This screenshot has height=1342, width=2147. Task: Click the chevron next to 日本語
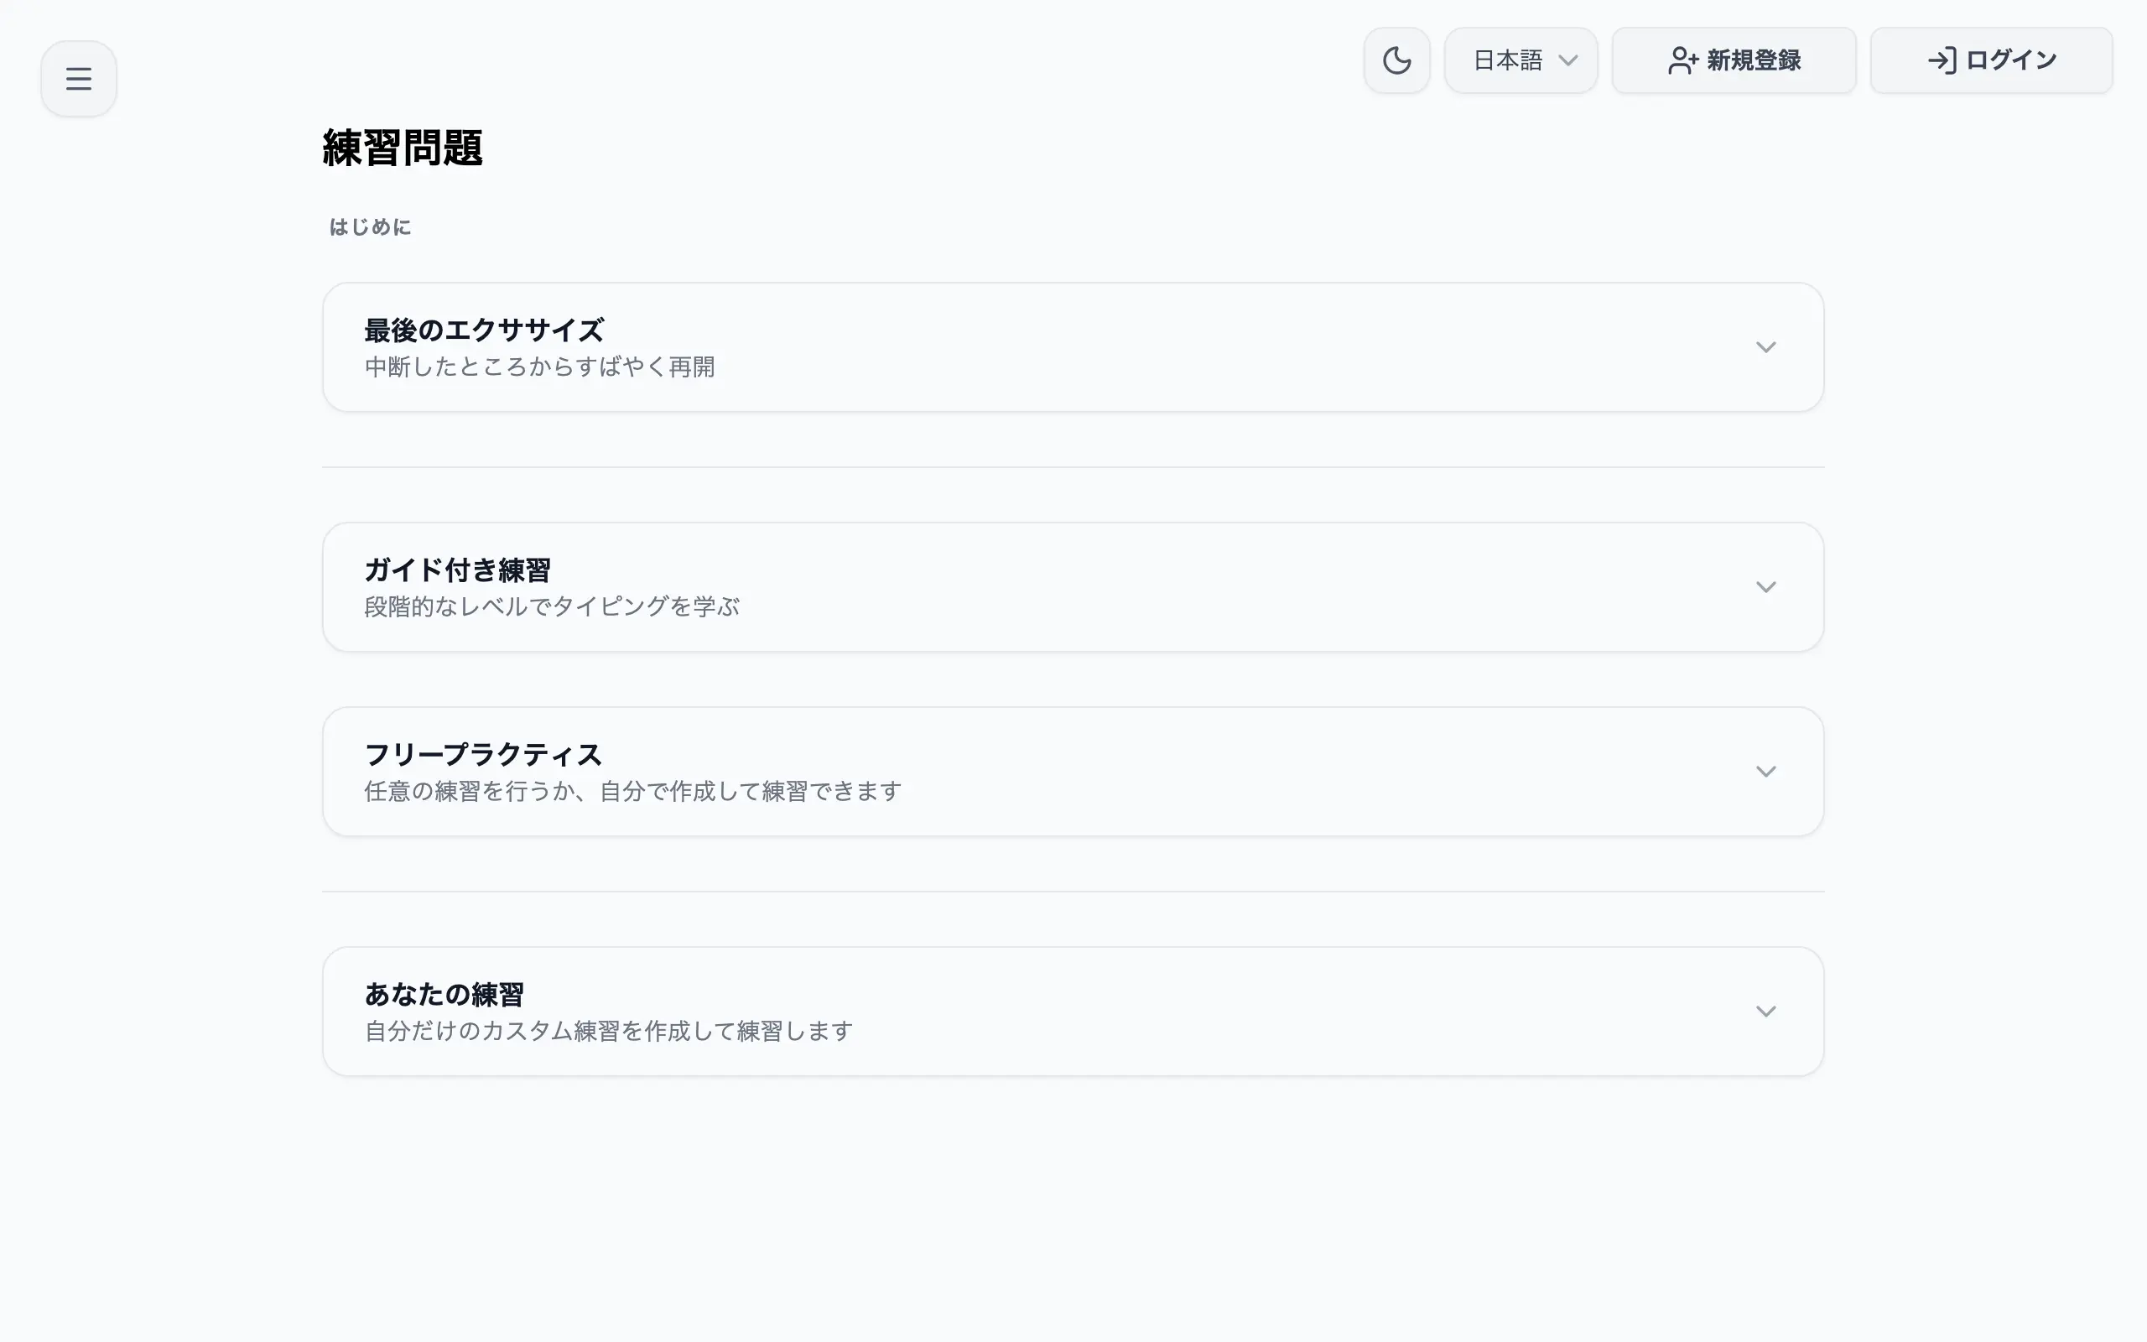(1569, 60)
